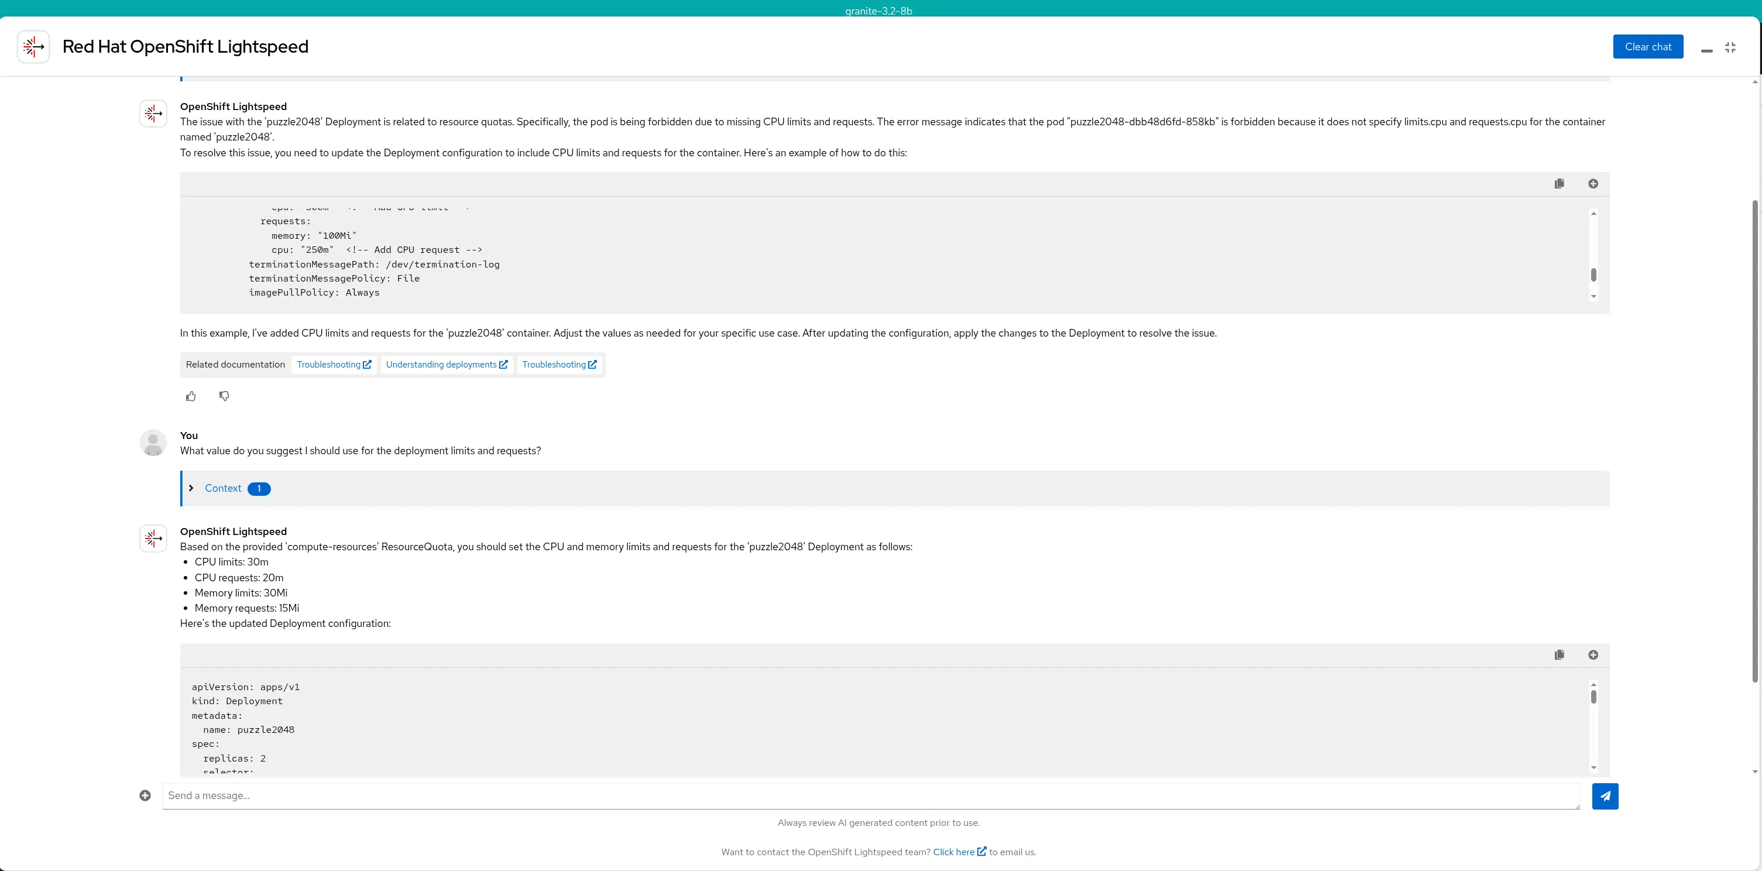The height and width of the screenshot is (871, 1762).
Task: Click the 'Related documentation' label
Action: (235, 365)
